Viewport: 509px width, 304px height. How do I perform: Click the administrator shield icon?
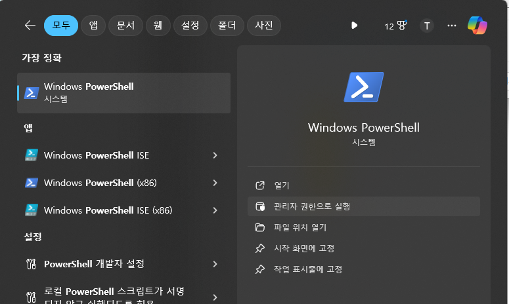coord(260,206)
